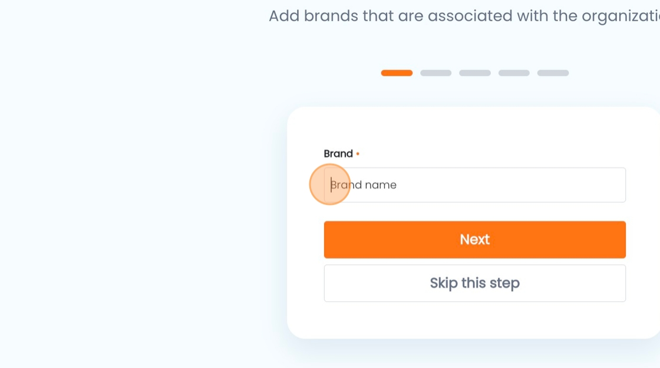Choose the Skip this step button
The image size is (660, 368).
[475, 283]
